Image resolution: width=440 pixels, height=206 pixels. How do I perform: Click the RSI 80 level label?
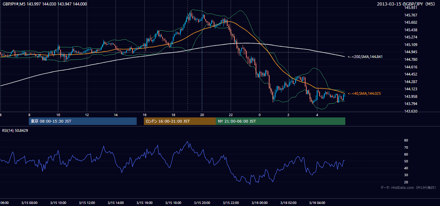(x=406, y=140)
